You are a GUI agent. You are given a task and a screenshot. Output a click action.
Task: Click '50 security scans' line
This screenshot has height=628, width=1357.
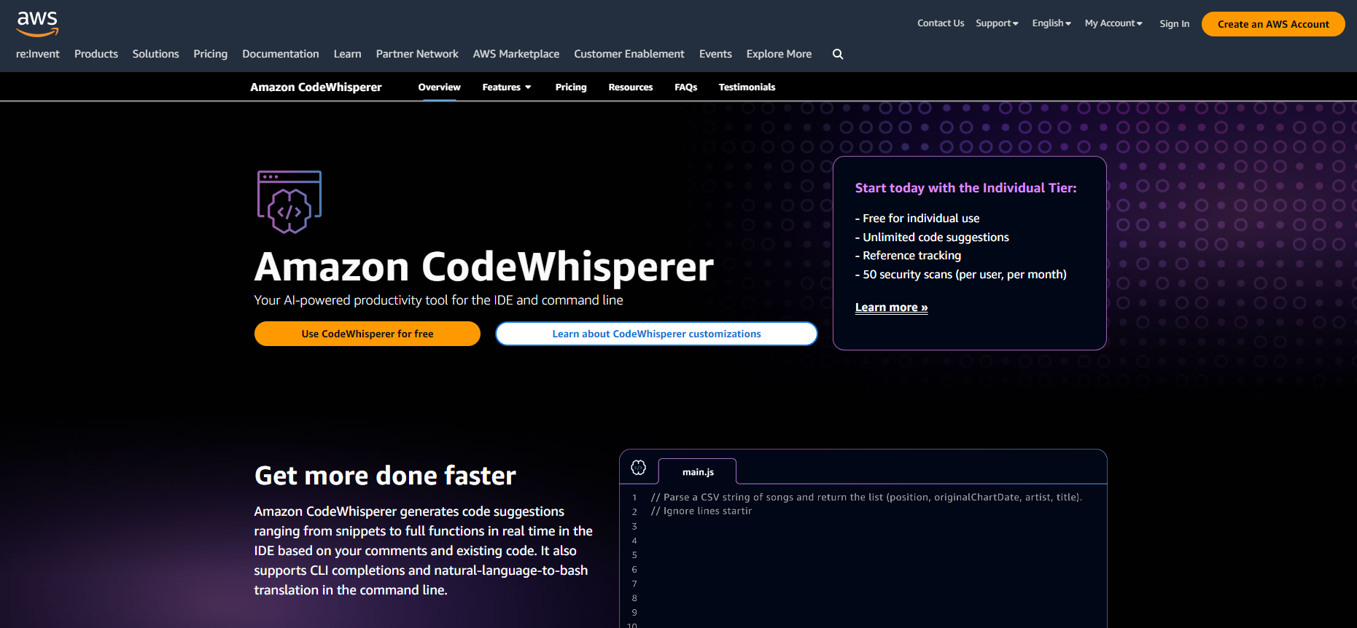[x=961, y=275]
